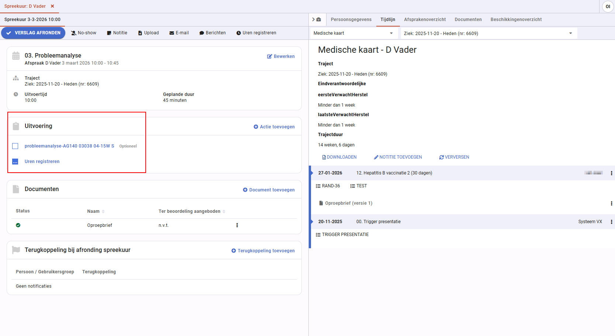
Task: Open the probleemanalyse-AG140 03038 04-15W S link
Action: click(x=69, y=146)
